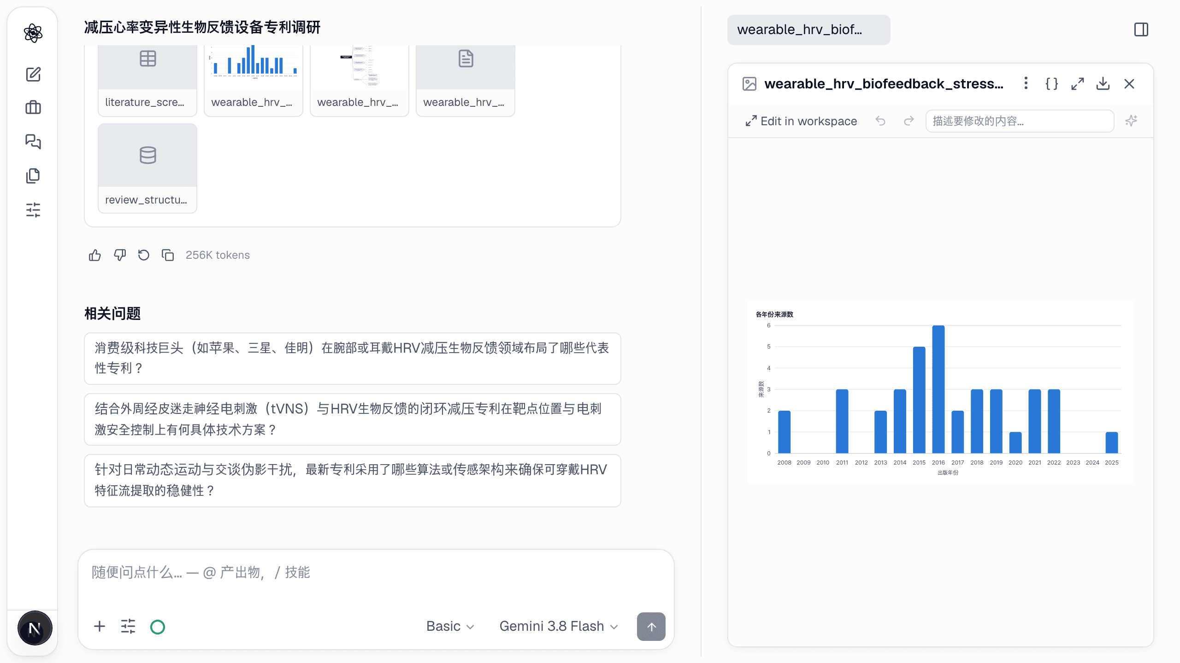Click the sparkle AI apply icon
The height and width of the screenshot is (663, 1180).
pos(1131,121)
